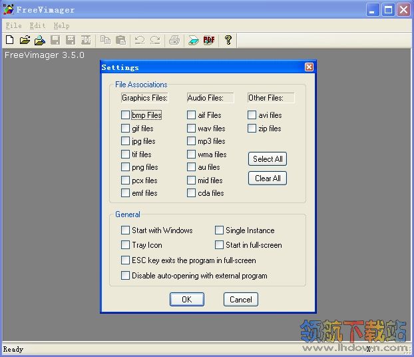Enable mid files association
The height and width of the screenshot is (357, 414).
click(x=191, y=180)
